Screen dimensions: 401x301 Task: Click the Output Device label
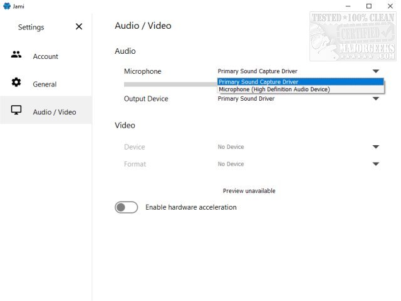[x=146, y=99]
